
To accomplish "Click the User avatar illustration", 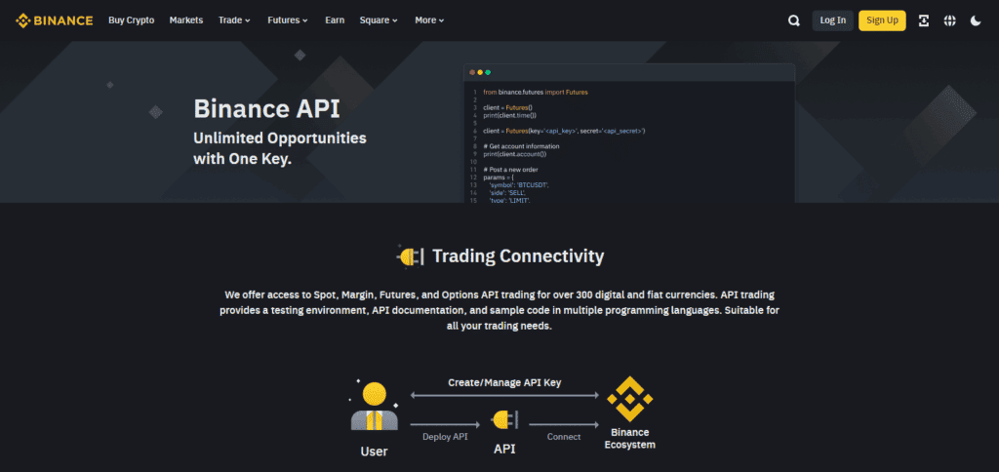I will [x=374, y=407].
